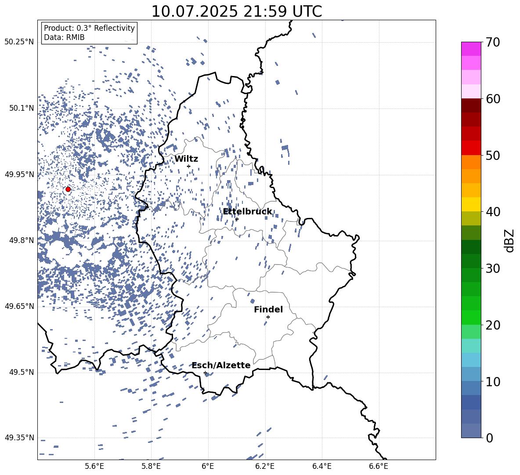Click the colorbar tick label 0

(489, 438)
